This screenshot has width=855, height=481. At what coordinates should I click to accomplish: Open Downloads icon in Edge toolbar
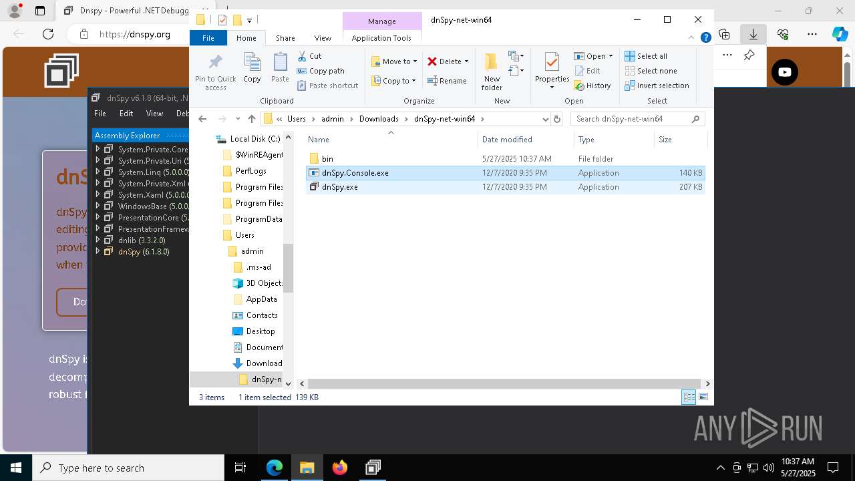[x=753, y=34]
